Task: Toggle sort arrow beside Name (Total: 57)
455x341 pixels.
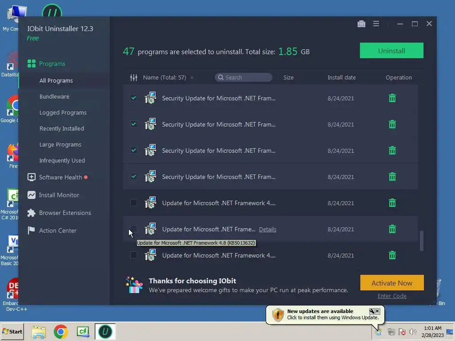Action: pyautogui.click(x=192, y=78)
